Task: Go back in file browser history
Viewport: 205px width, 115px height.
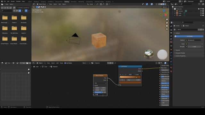Action: [2, 8]
